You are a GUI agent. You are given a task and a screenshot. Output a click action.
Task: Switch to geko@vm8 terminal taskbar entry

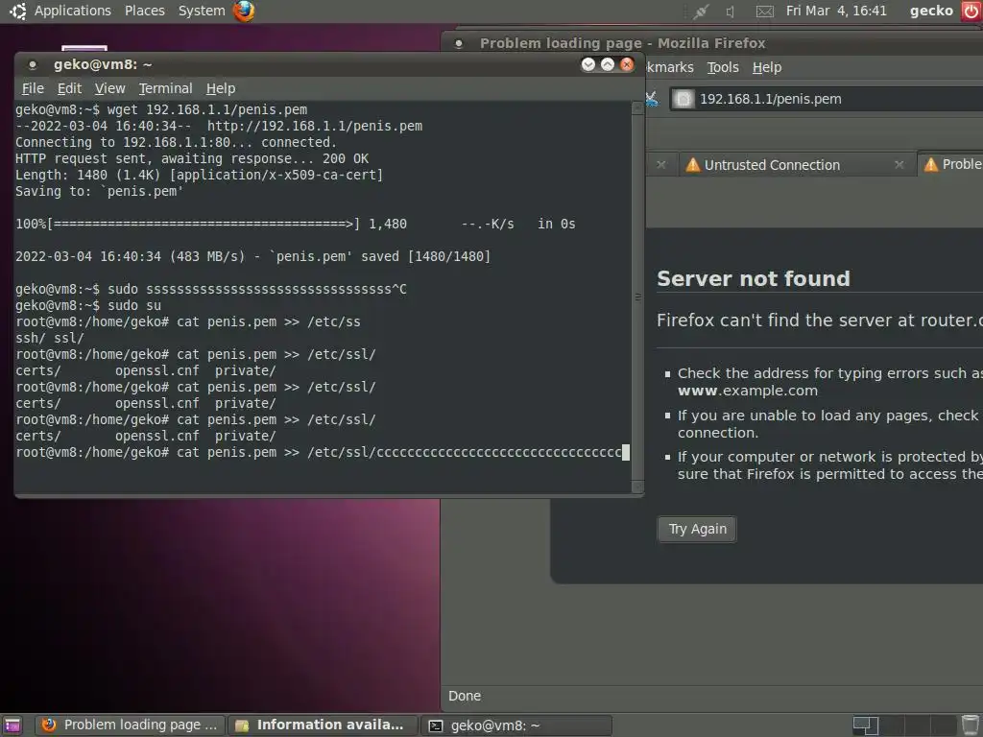click(515, 725)
